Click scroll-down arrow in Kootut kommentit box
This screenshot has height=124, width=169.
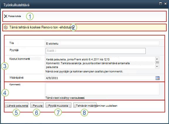click(x=157, y=67)
